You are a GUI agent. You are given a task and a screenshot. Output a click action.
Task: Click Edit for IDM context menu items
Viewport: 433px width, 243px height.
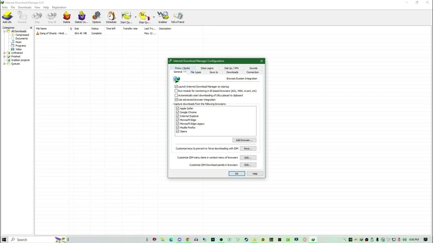coord(248,158)
